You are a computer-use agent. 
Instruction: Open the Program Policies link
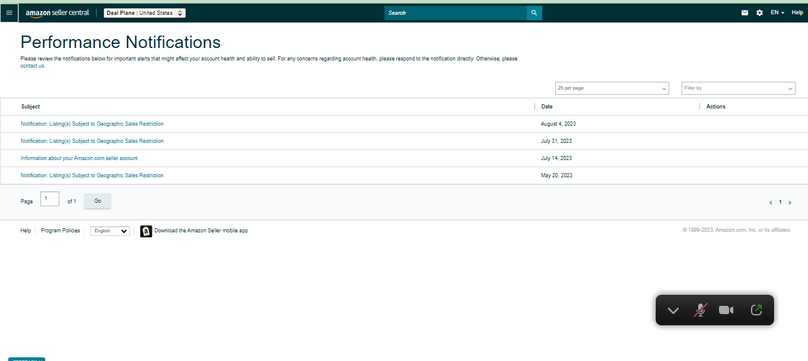(x=61, y=231)
